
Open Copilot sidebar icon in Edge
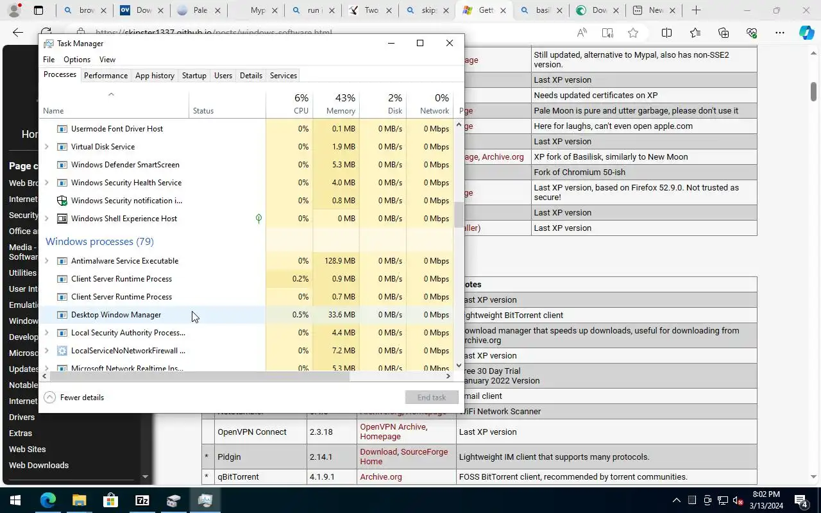[806, 33]
